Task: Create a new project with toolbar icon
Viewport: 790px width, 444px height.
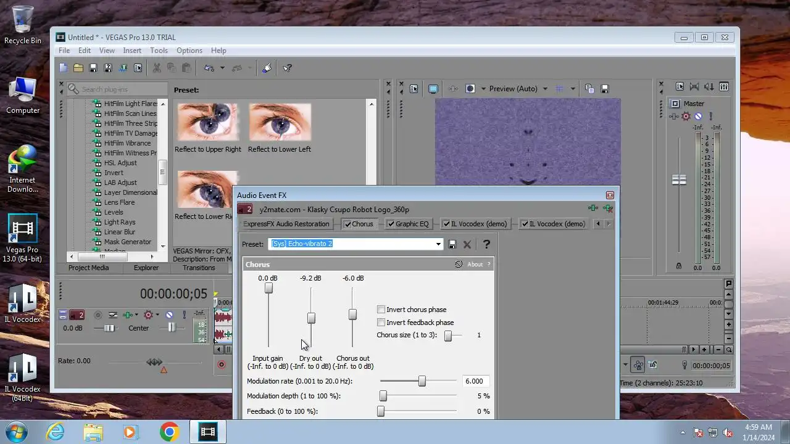Action: coord(63,68)
